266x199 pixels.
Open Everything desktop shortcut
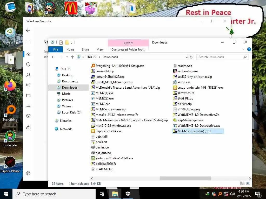[x=10, y=113]
